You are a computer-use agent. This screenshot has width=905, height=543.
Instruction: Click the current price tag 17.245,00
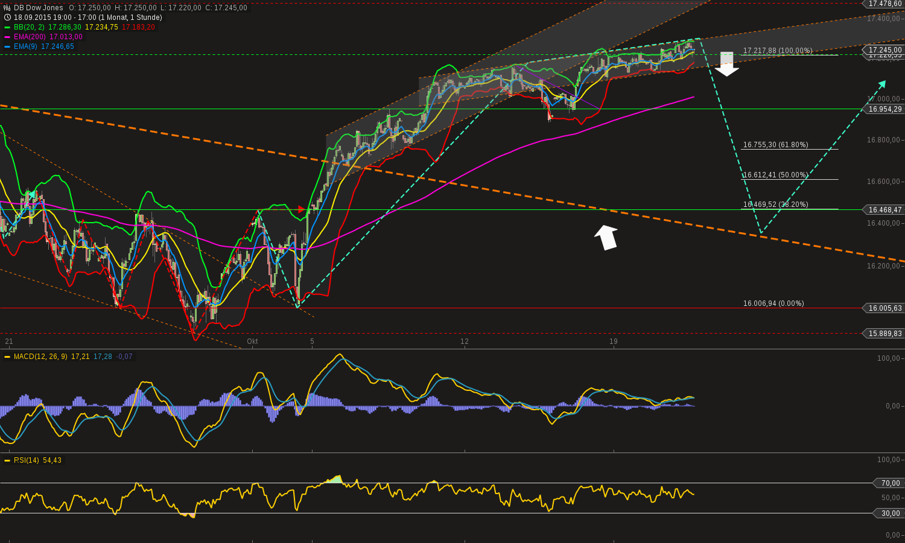(x=885, y=49)
